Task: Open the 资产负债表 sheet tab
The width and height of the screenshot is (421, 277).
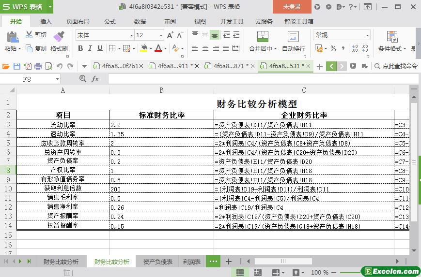Action: click(x=157, y=262)
